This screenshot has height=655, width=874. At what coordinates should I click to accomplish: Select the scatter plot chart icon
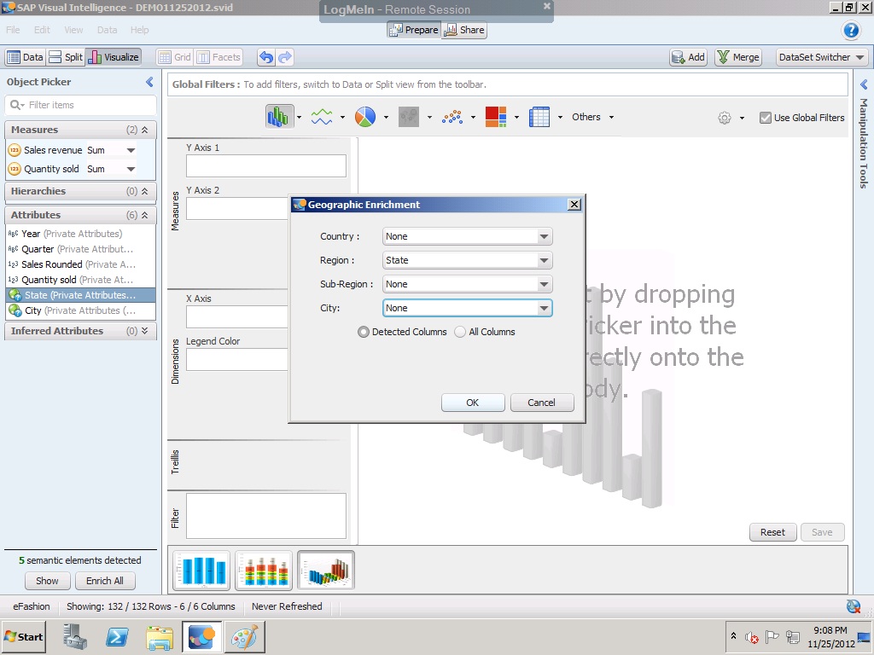452,117
